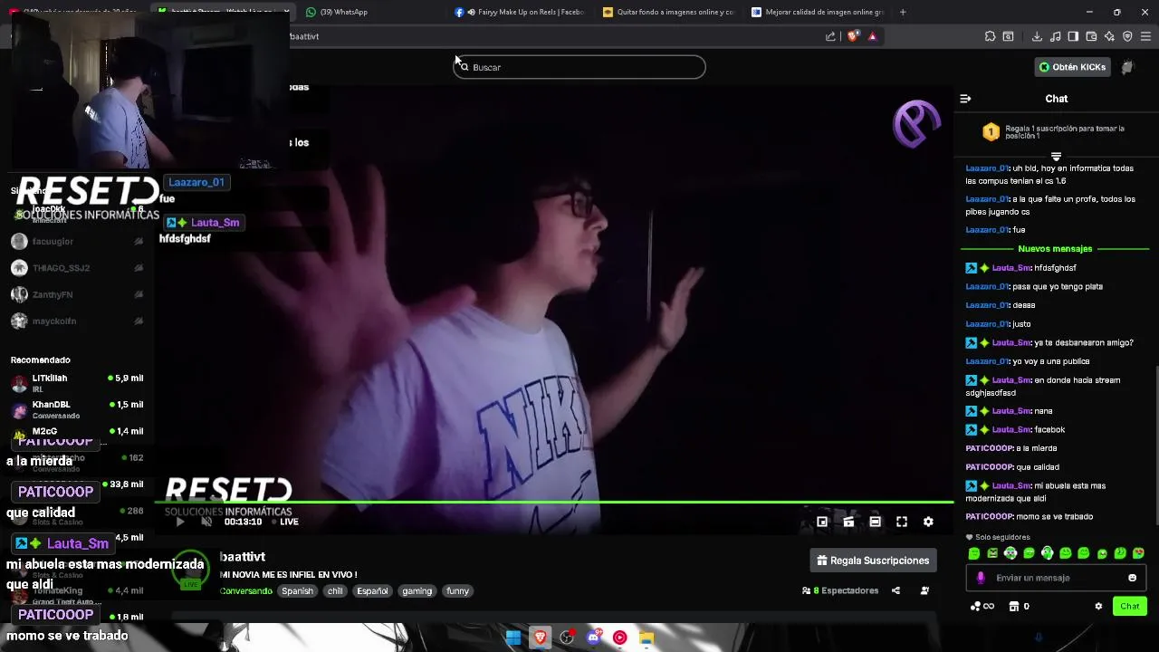Open a new browser tab

903,12
